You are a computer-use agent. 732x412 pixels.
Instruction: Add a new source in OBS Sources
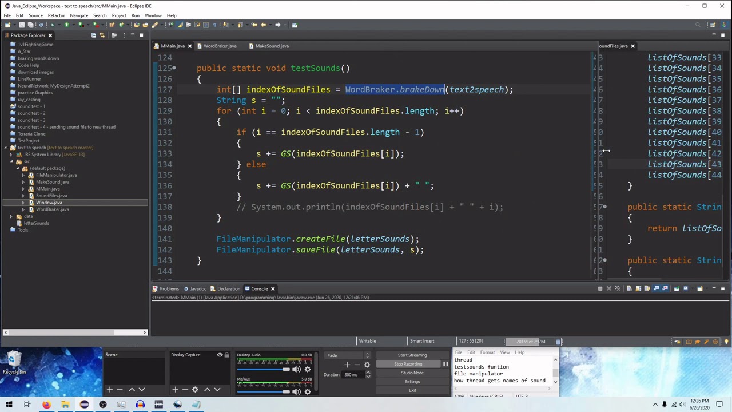(x=175, y=390)
